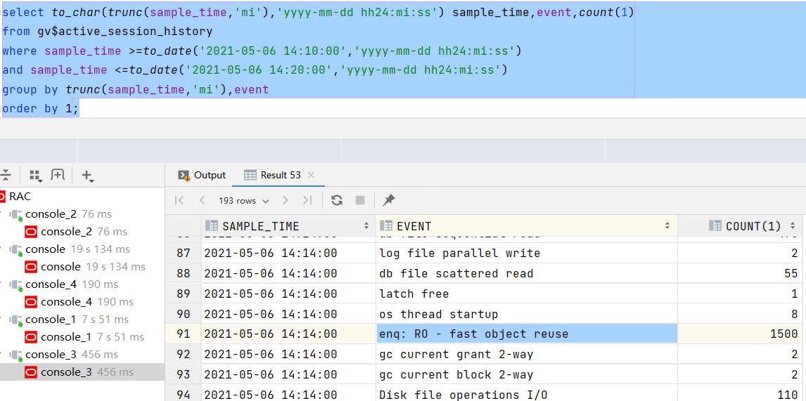Click the 'gc current grant 2-way' cell
806x401 pixels.
pyautogui.click(x=527, y=354)
